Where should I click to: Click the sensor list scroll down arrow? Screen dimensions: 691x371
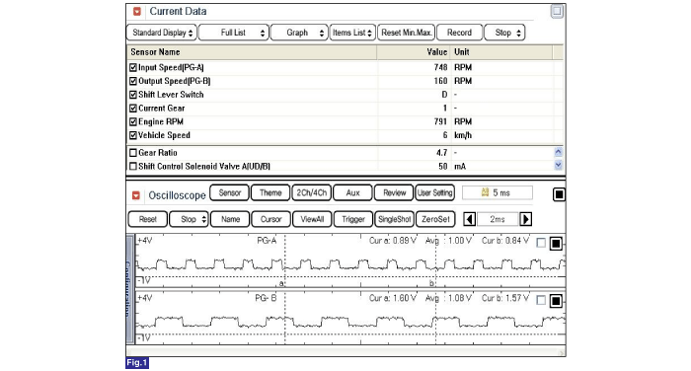point(558,165)
